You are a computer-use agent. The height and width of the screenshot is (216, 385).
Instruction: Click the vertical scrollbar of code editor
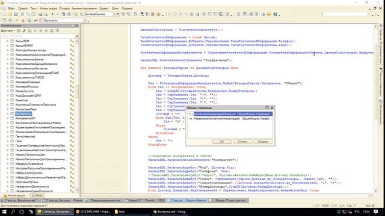click(x=375, y=108)
